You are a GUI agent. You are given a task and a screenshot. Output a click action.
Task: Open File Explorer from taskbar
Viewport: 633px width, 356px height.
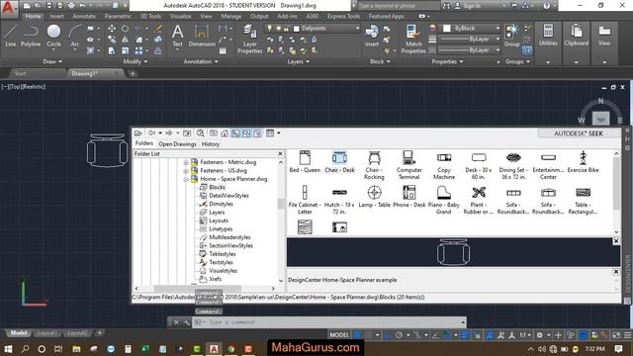[76, 349]
